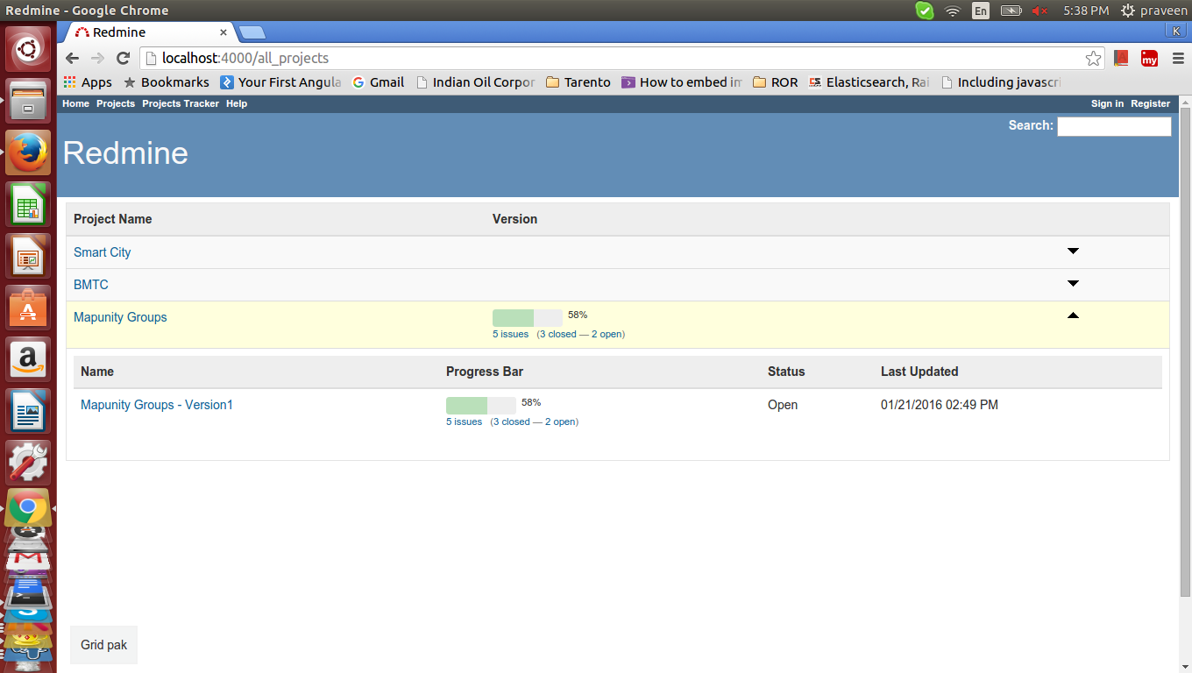The image size is (1192, 673).
Task: Click the red 'my' extension icon
Action: (x=1149, y=59)
